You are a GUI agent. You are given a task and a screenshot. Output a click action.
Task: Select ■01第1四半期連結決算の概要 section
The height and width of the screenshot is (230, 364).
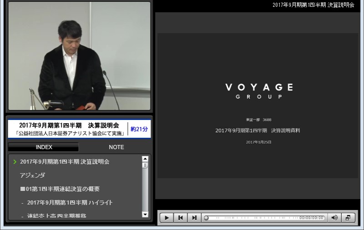60,189
